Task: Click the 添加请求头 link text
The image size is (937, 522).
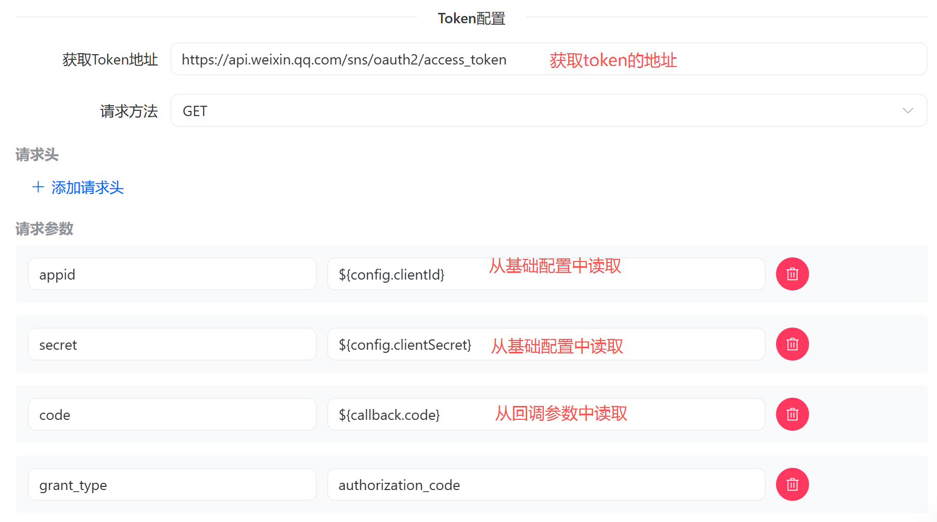Action: pos(87,188)
